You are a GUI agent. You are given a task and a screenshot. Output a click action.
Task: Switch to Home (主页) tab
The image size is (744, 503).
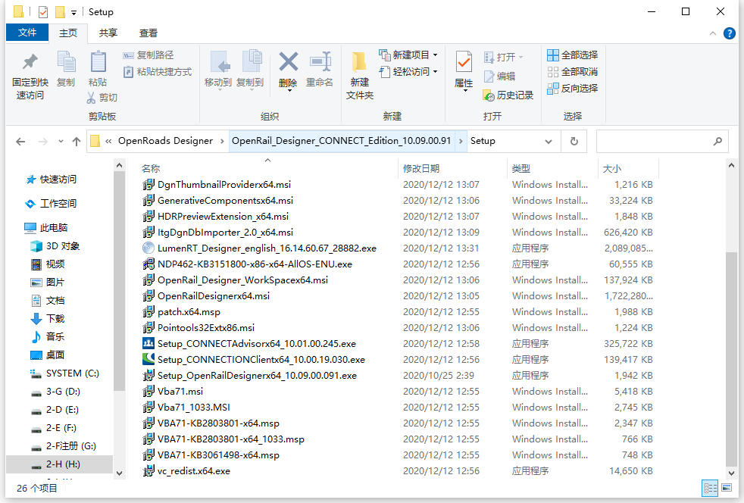[68, 33]
